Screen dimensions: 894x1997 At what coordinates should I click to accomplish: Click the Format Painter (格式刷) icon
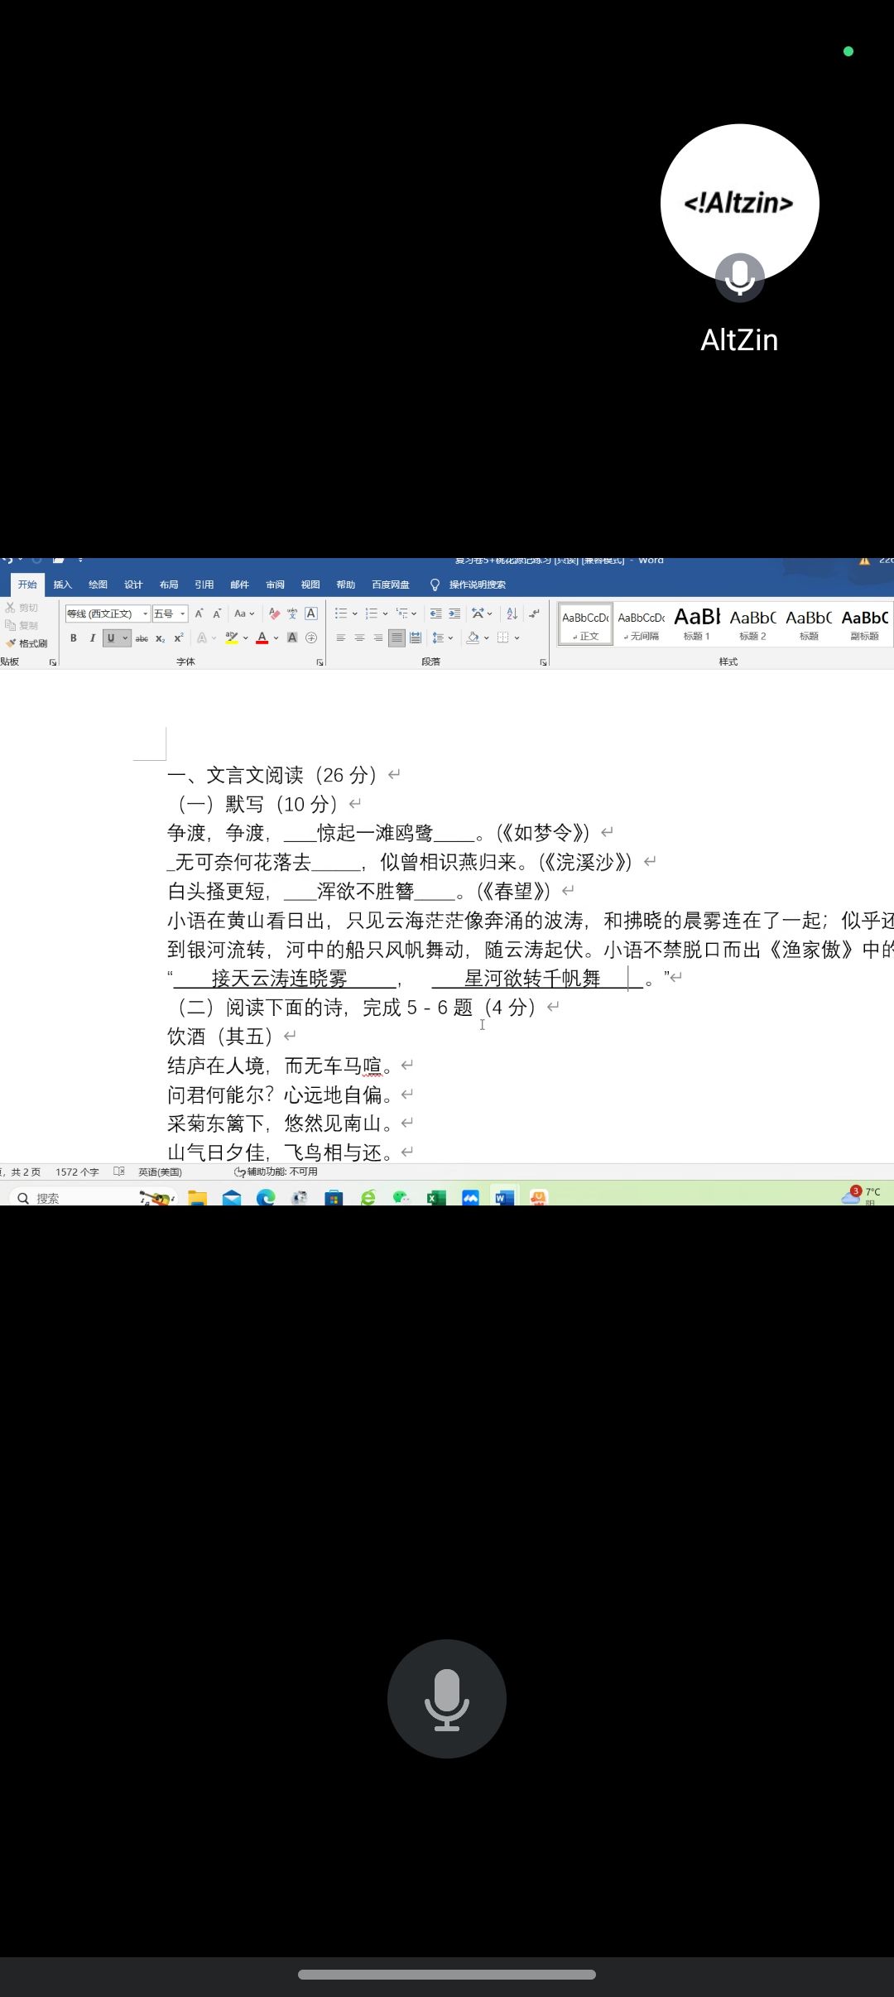point(26,643)
